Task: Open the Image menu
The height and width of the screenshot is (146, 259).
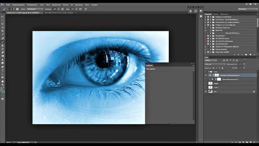Action: pyautogui.click(x=32, y=5)
